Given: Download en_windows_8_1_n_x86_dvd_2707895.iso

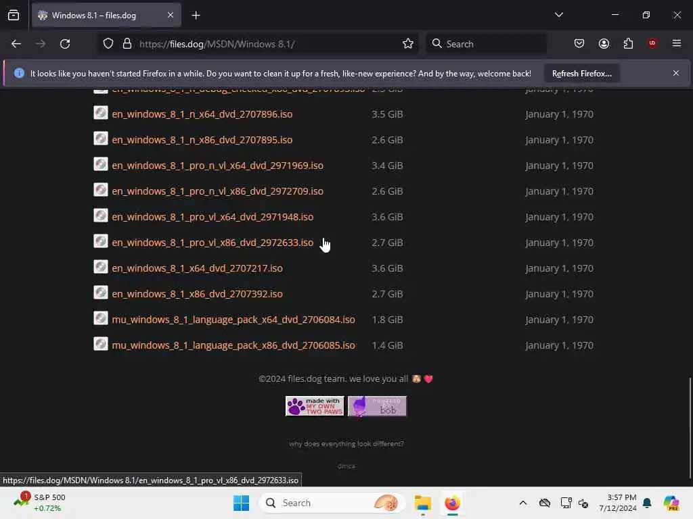Looking at the screenshot, I should [x=202, y=140].
